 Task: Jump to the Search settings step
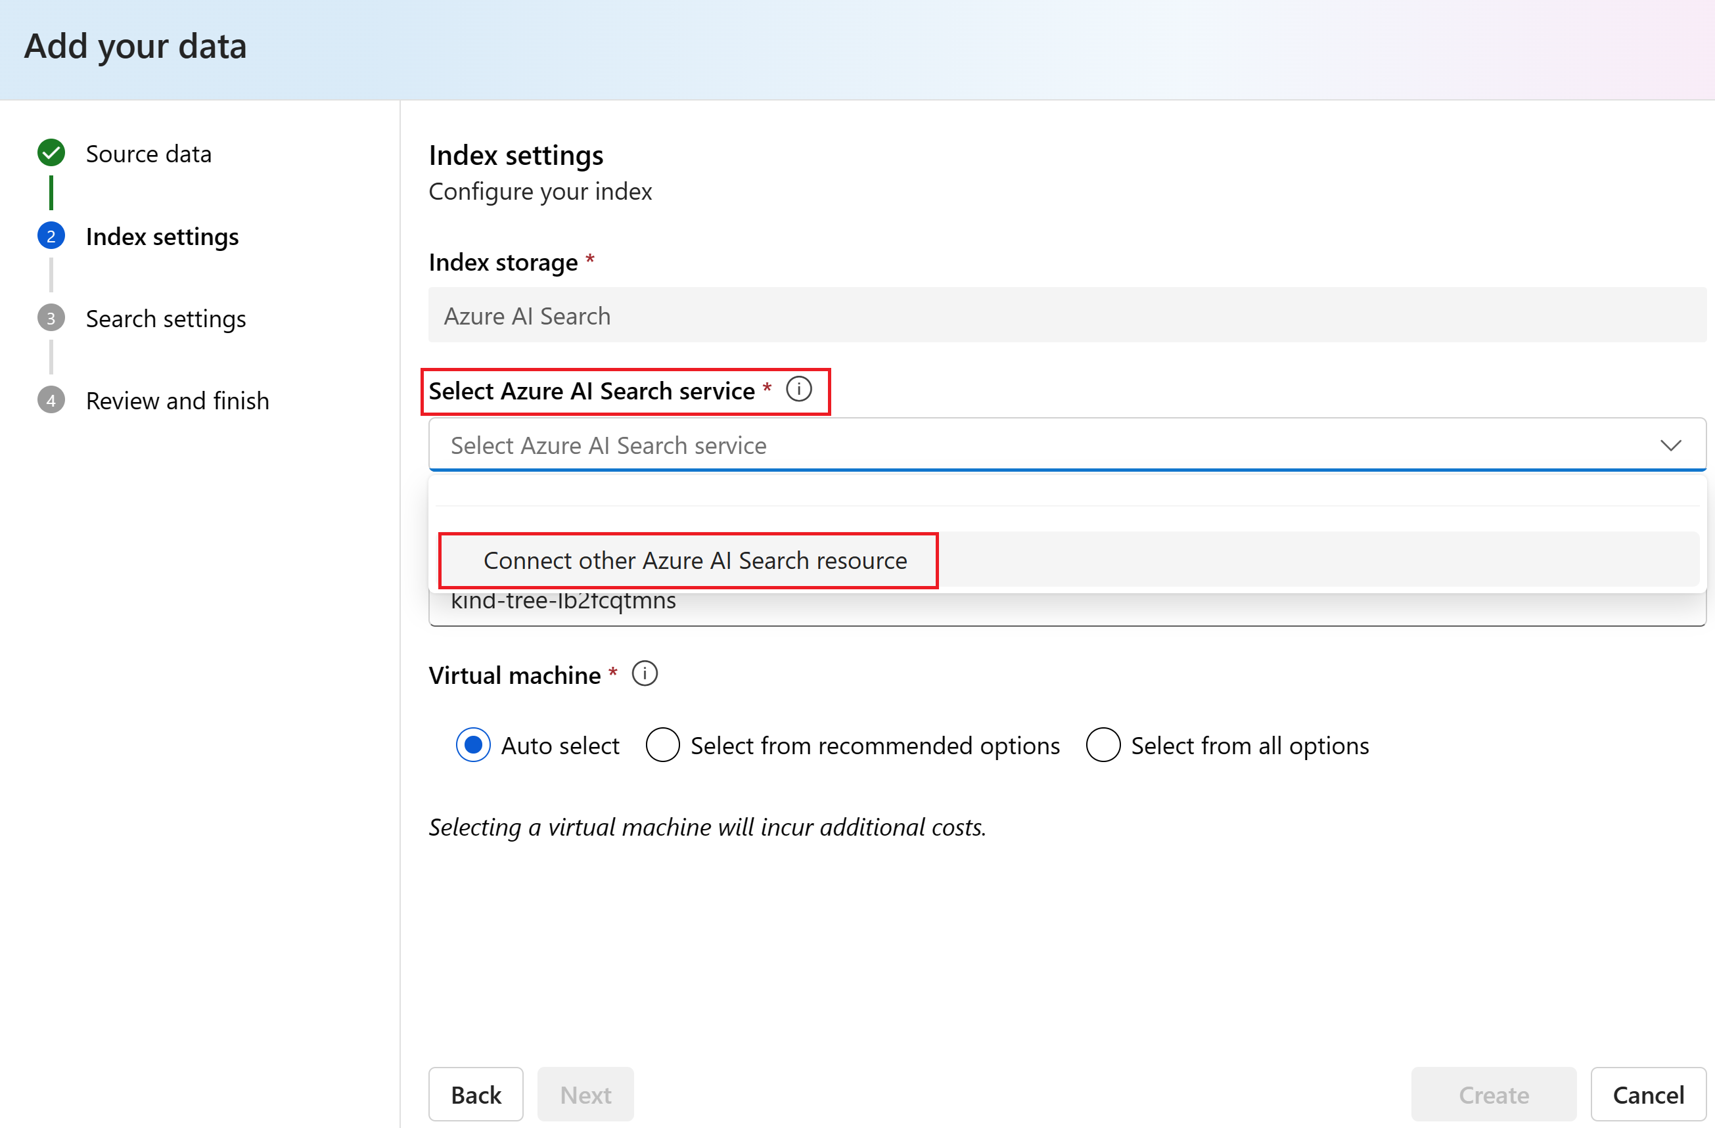coord(166,319)
